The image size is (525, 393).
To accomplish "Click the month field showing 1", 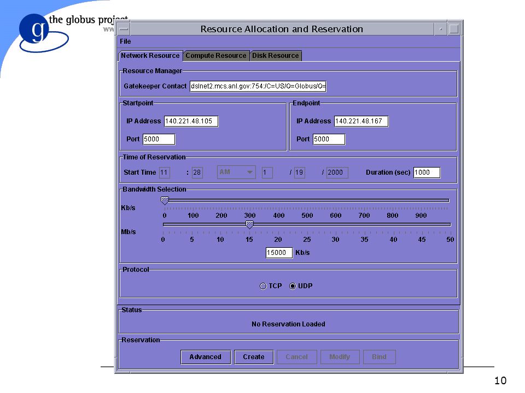I will point(267,172).
